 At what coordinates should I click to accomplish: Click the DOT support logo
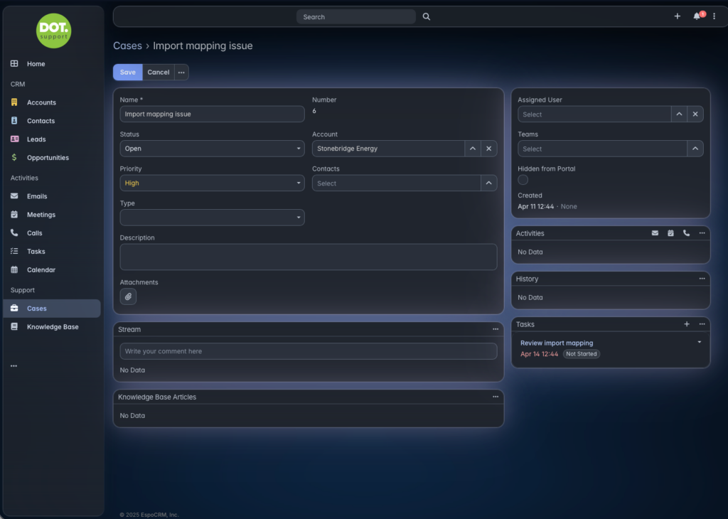point(53,31)
